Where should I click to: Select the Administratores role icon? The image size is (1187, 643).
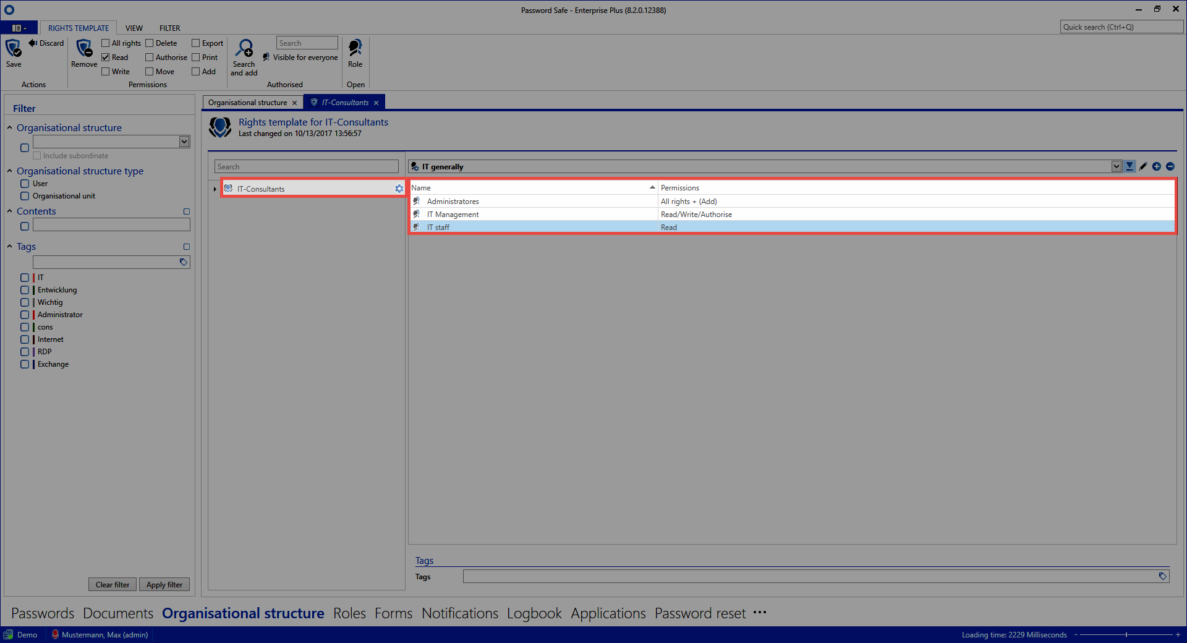tap(417, 201)
